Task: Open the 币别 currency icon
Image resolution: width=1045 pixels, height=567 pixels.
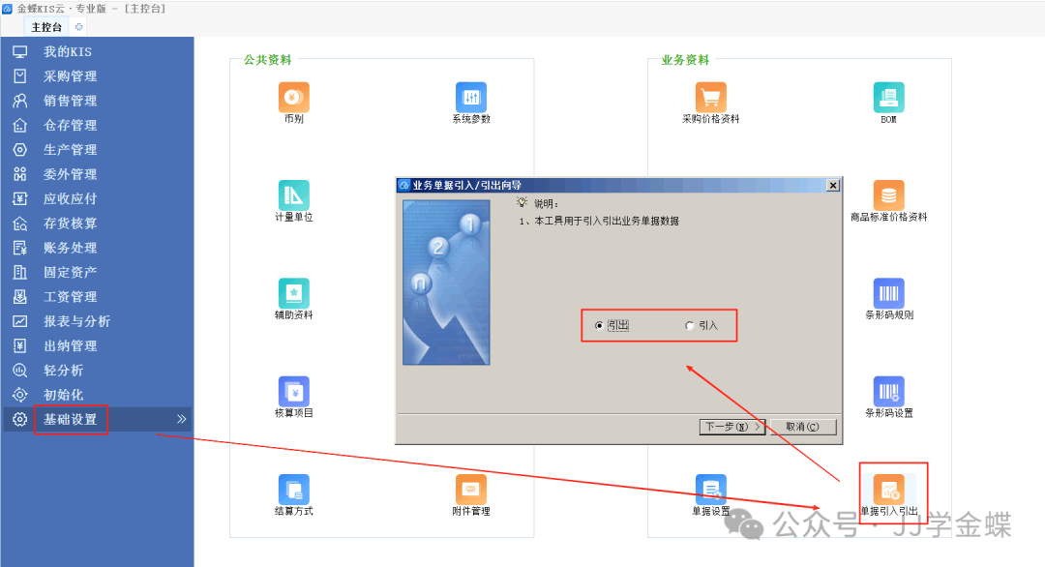Action: [293, 98]
